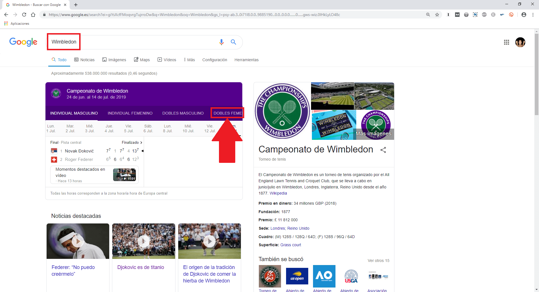Open the Wikipedia source link
The height and width of the screenshot is (292, 539).
click(x=278, y=193)
